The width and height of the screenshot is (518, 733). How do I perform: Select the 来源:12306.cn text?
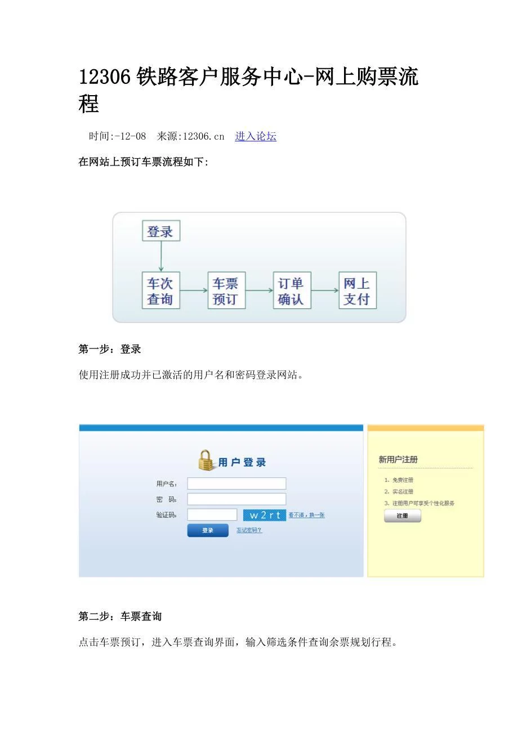tap(190, 136)
